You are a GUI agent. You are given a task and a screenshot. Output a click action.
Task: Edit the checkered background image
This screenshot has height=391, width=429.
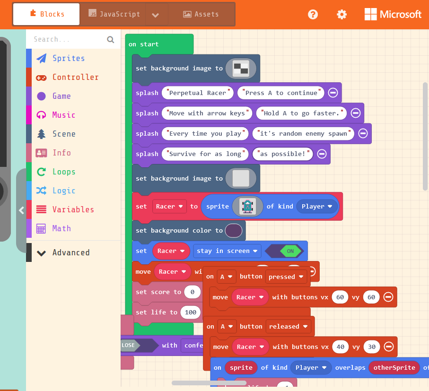point(241,69)
